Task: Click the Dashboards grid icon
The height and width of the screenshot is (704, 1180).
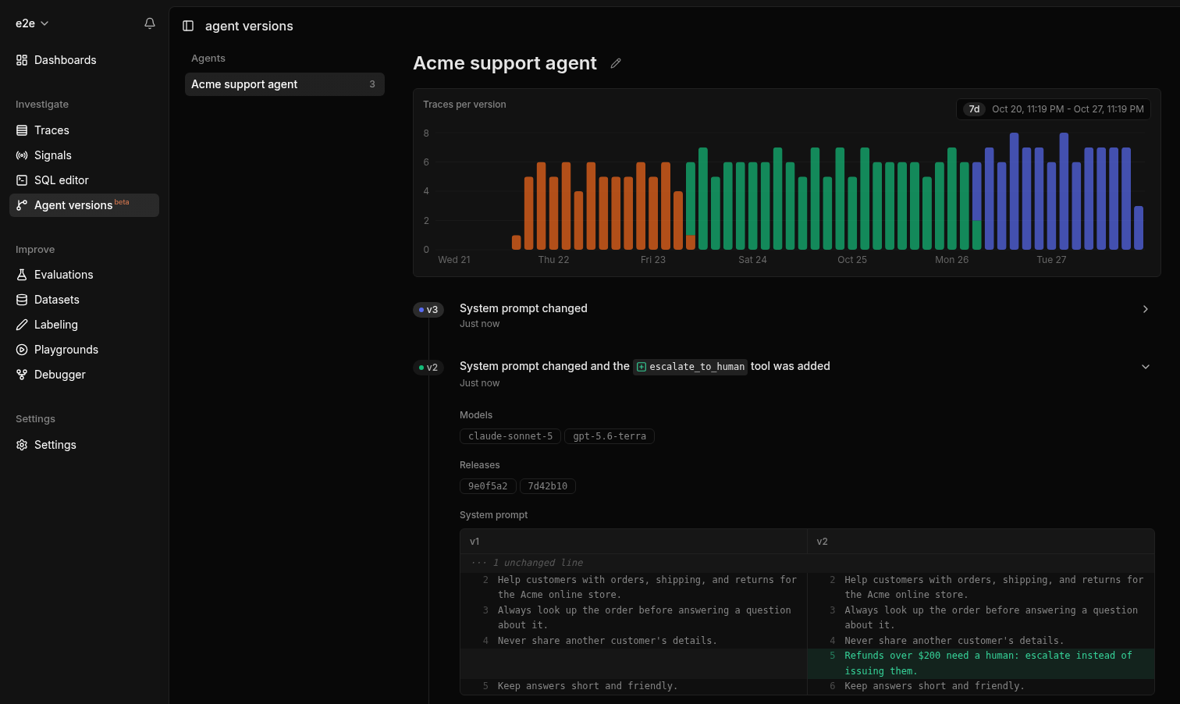Action: tap(22, 60)
